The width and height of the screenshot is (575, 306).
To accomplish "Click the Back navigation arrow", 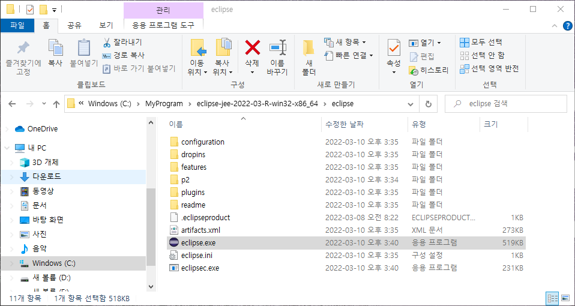I will pyautogui.click(x=12, y=104).
